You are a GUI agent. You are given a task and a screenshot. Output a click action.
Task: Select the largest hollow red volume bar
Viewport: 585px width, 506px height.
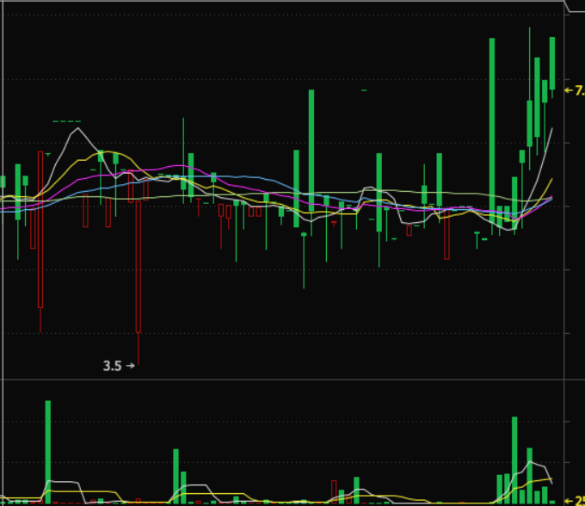(x=334, y=492)
